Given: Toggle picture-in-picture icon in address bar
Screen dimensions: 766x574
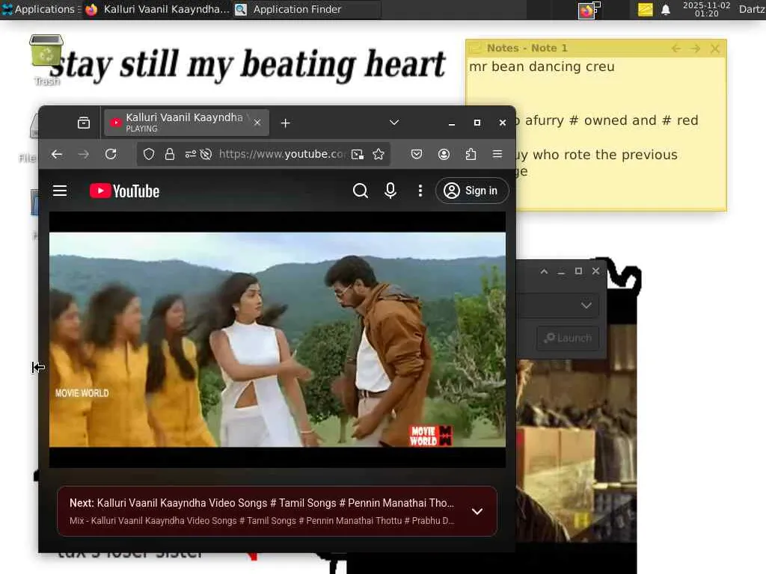Looking at the screenshot, I should pos(358,154).
